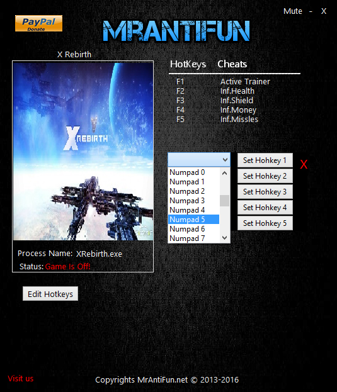Select Numpad 1 from the list
Screen dimensions: 337x392
[194, 182]
